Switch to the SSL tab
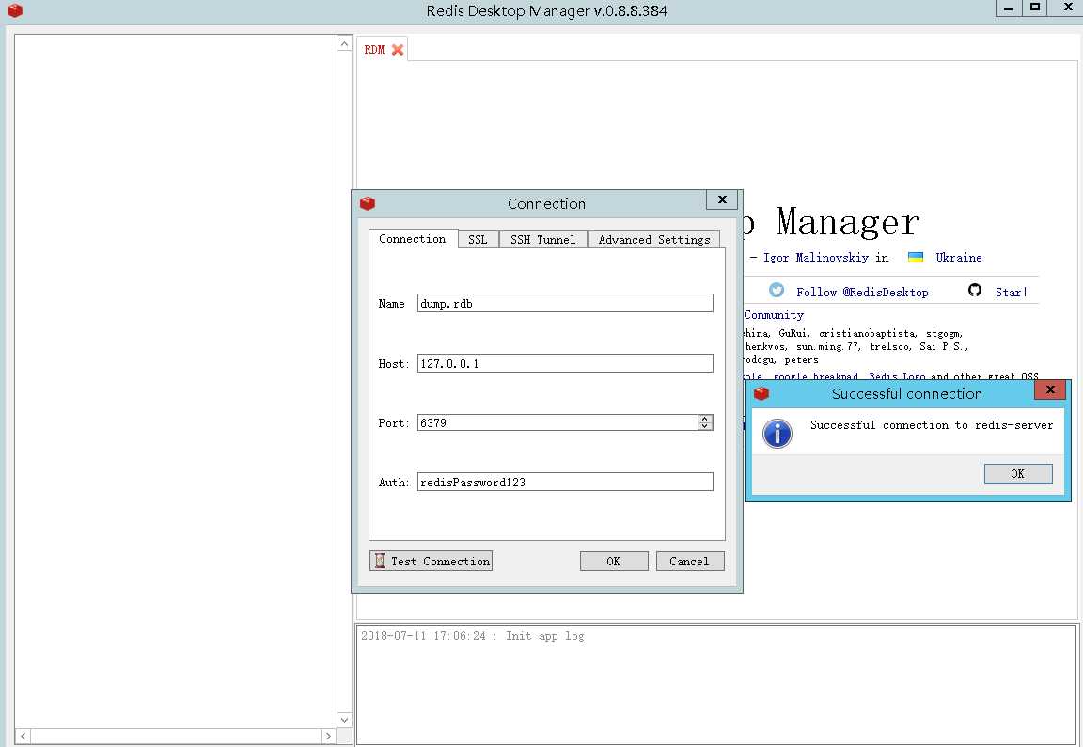Viewport: 1083px width, 747px height. point(478,239)
